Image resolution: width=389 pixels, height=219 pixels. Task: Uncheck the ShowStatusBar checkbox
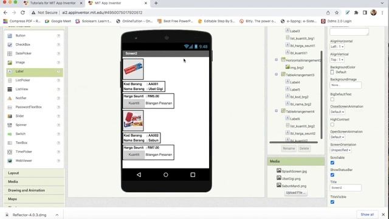(x=332, y=175)
